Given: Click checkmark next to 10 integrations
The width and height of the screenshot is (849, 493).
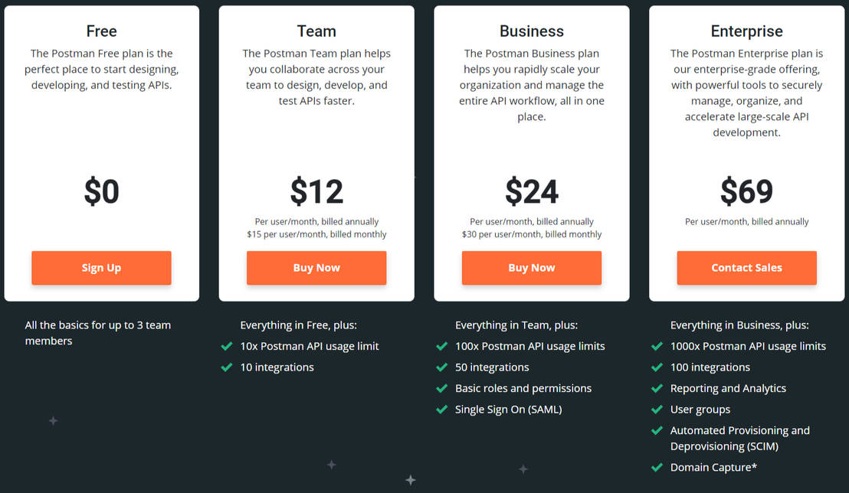Looking at the screenshot, I should pos(227,367).
